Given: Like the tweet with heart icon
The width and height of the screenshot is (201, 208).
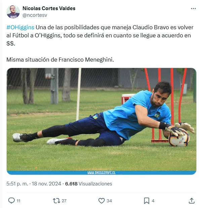Looking at the screenshot, I should click(102, 201).
